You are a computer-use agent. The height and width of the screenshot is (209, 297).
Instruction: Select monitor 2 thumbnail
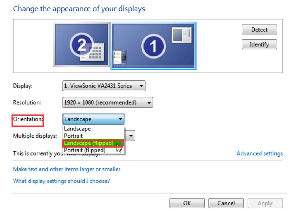pyautogui.click(x=82, y=45)
